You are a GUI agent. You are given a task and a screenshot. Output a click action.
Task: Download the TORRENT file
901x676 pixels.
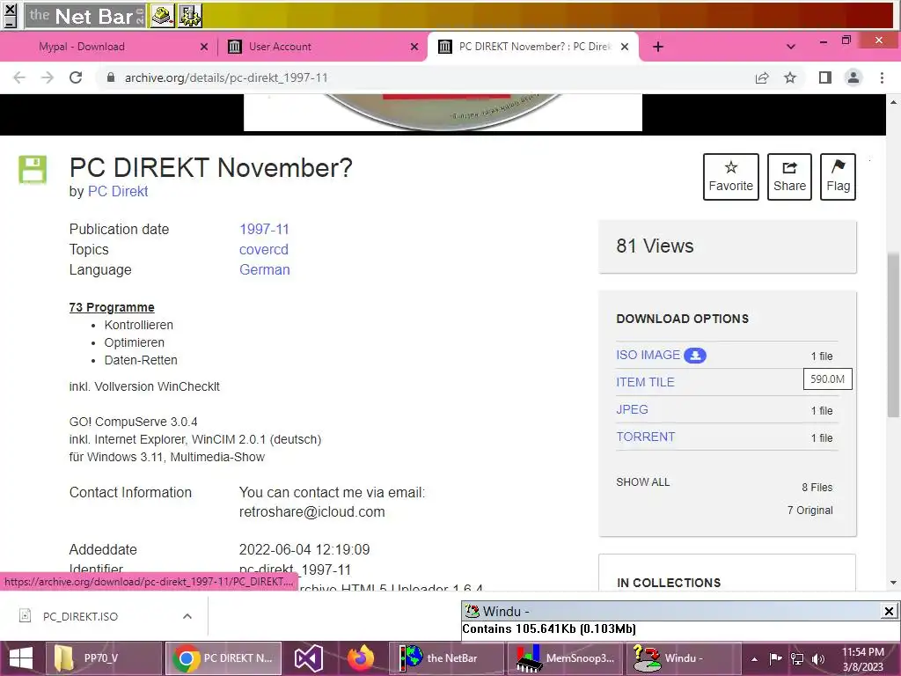click(646, 437)
